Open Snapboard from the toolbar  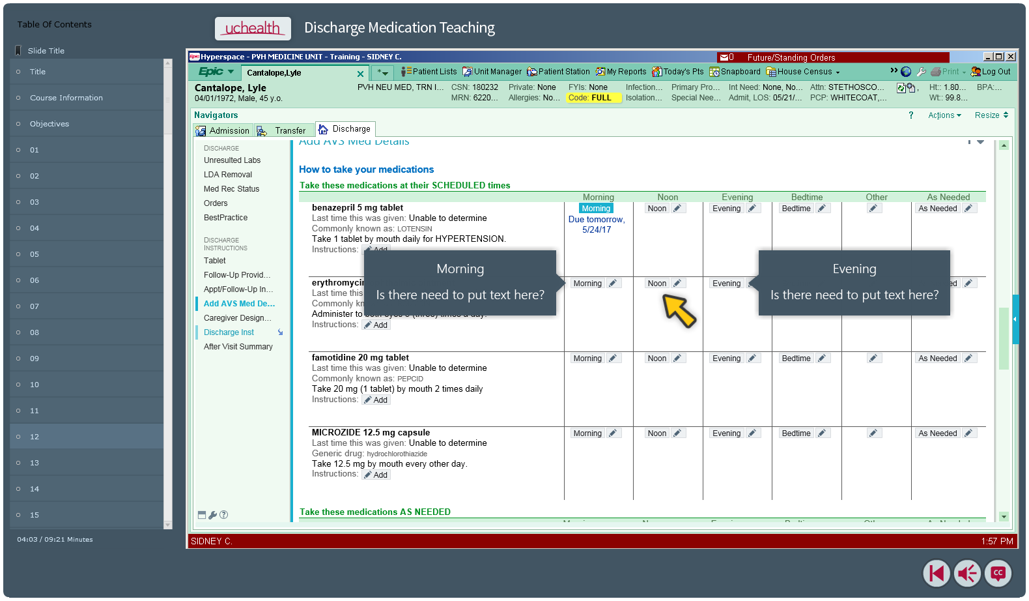pyautogui.click(x=735, y=72)
